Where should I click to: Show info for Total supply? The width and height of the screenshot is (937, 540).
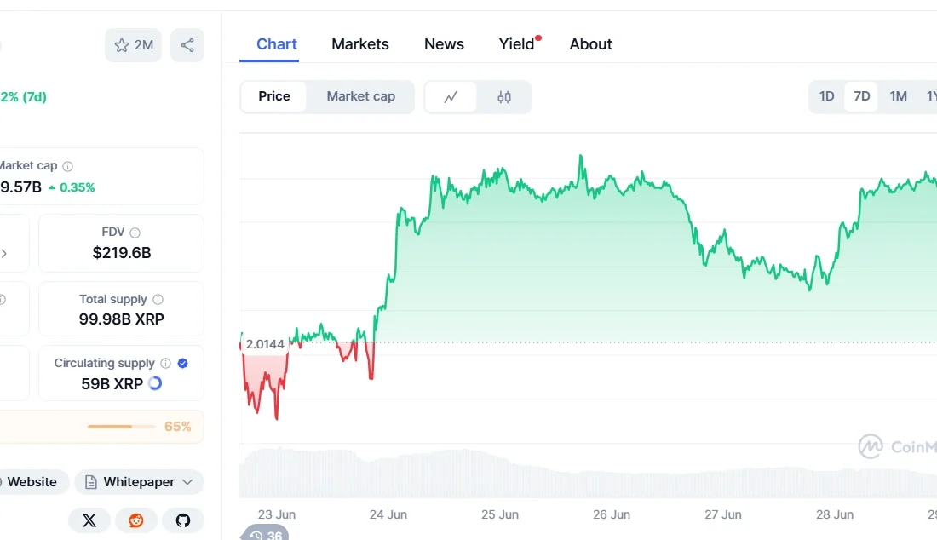tap(158, 300)
